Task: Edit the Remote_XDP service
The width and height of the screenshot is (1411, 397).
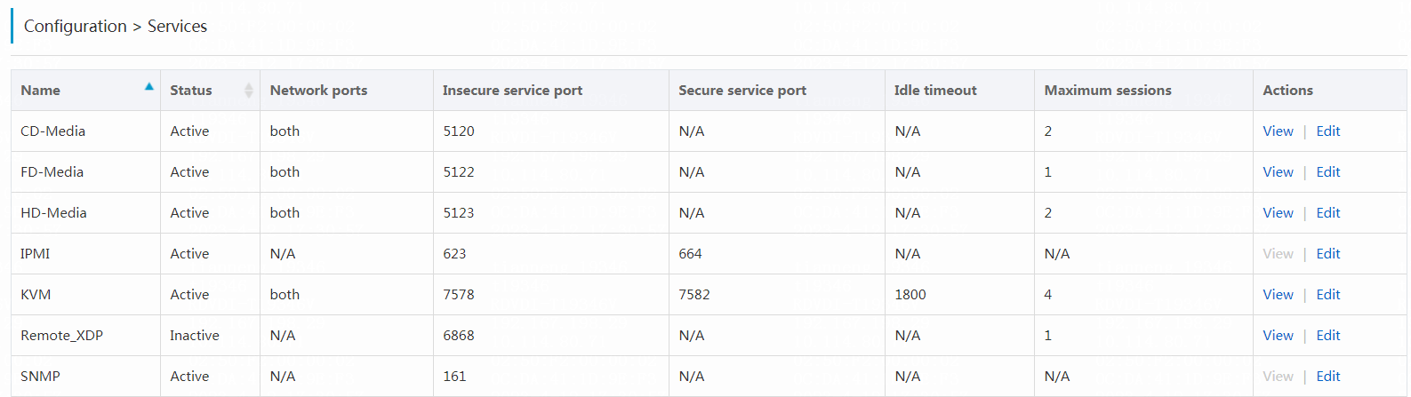Action: click(x=1328, y=335)
